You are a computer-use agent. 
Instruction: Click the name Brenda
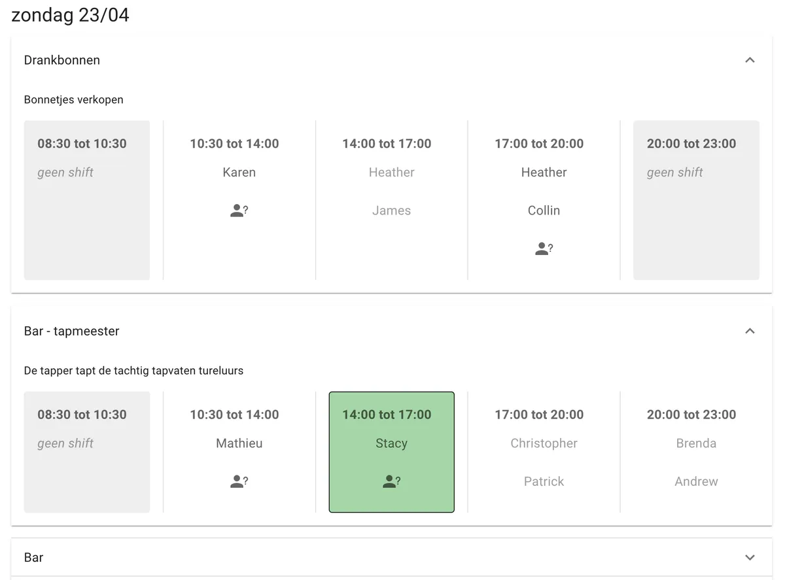(x=696, y=443)
